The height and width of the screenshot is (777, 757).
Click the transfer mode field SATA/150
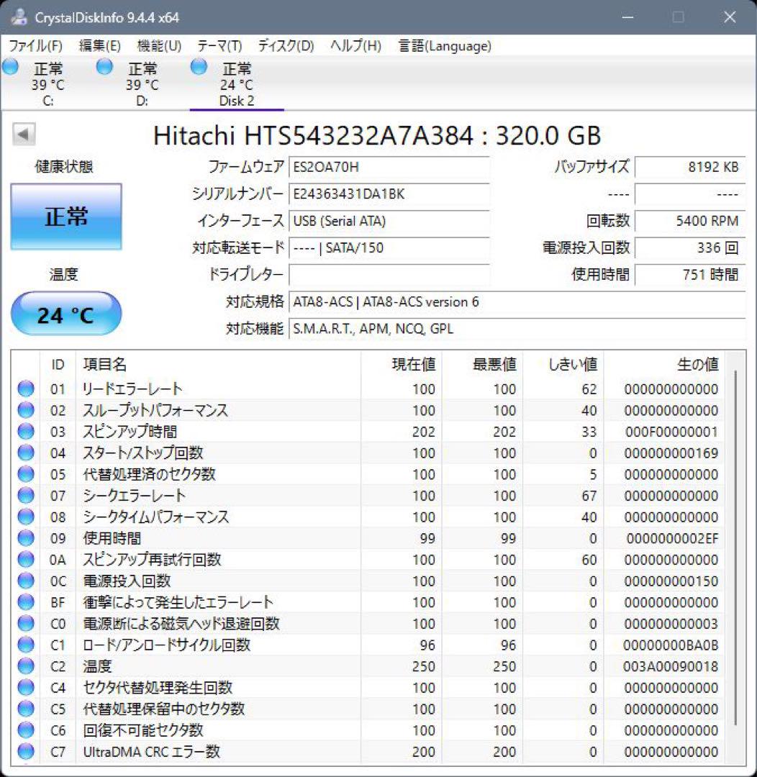389,247
